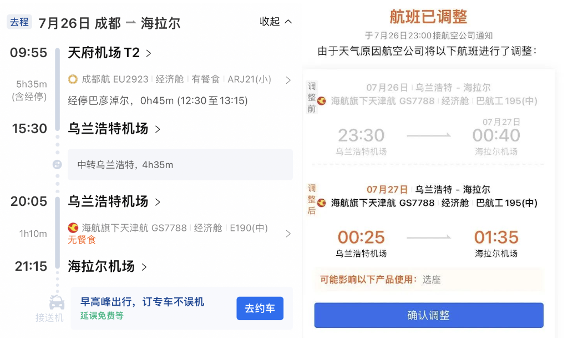Click Tianjin Airlines logo in after-adjustment section
Viewport: 568px width, 344px height.
point(322,203)
